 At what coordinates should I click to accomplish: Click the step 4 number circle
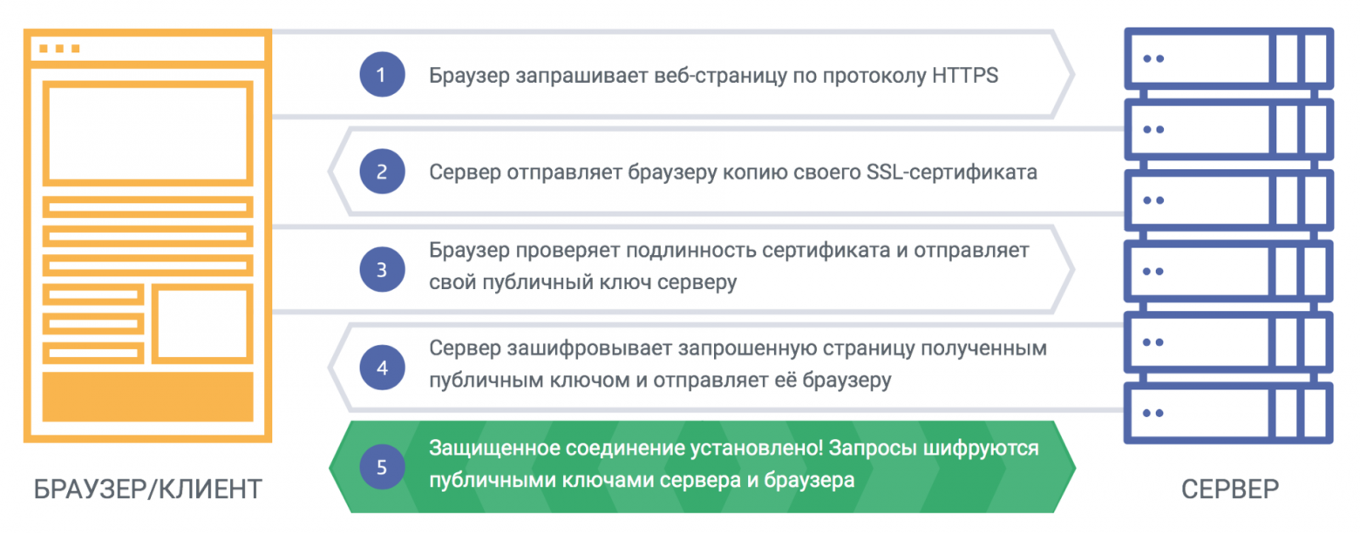click(382, 367)
